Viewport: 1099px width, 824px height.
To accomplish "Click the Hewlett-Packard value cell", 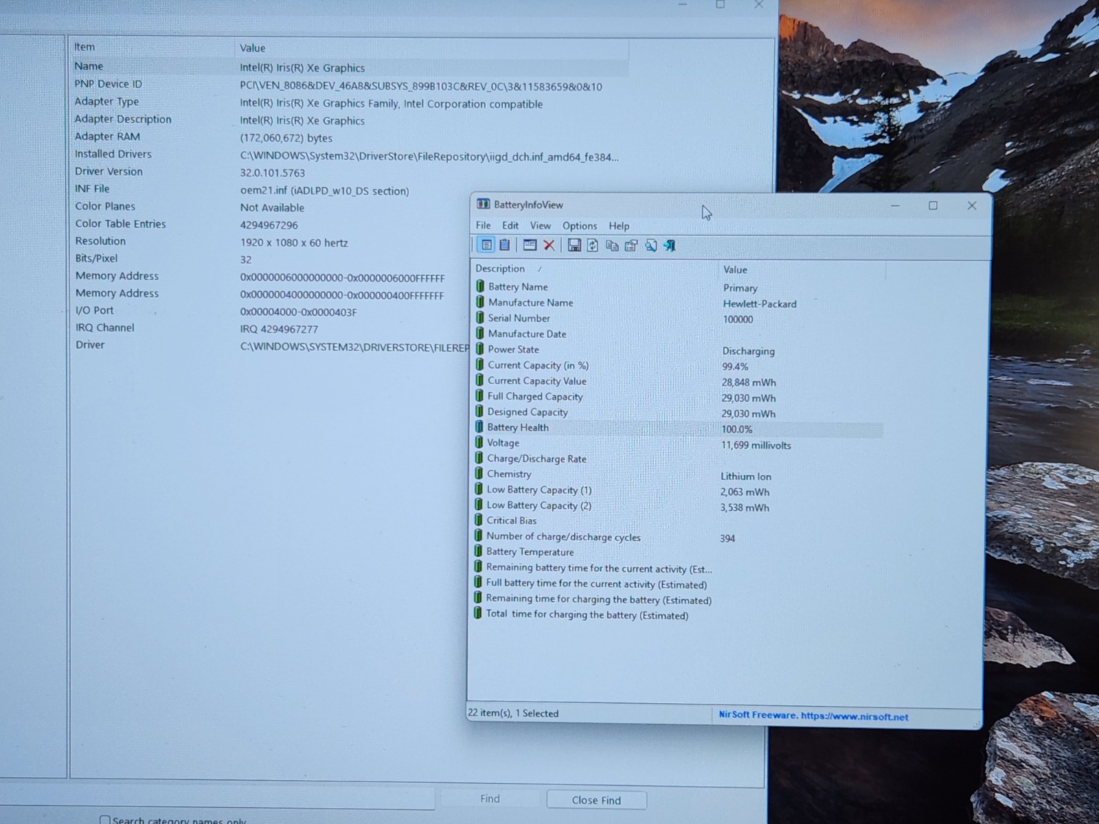I will point(760,304).
